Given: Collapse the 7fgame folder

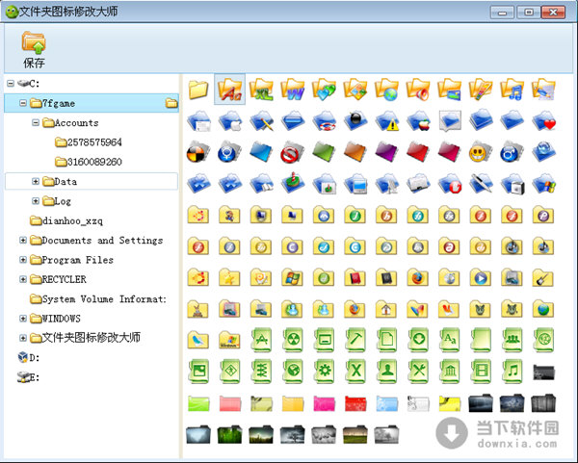Looking at the screenshot, I should click(x=23, y=103).
